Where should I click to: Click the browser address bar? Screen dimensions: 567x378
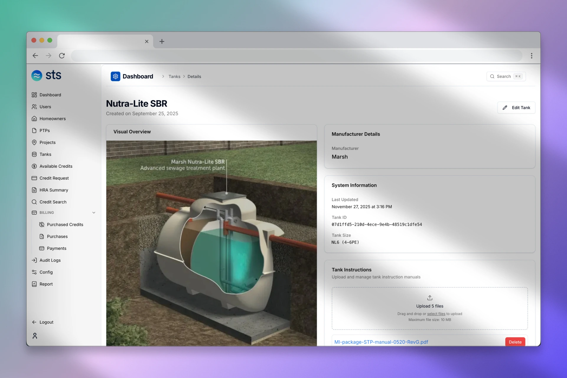pos(296,56)
